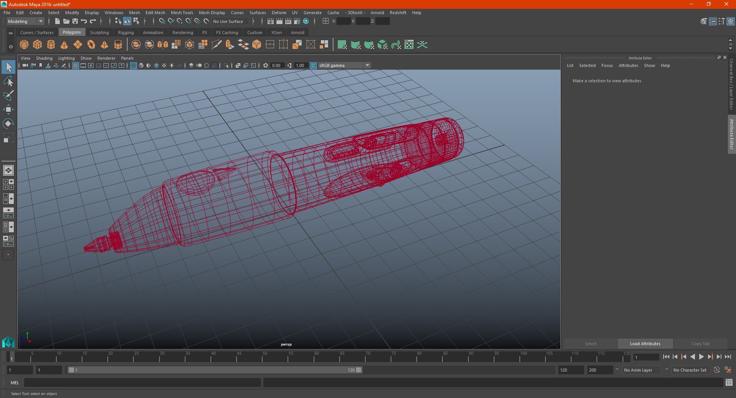Image resolution: width=736 pixels, height=398 pixels.
Task: Create a polygon sphere from the shelf
Action: [24, 45]
